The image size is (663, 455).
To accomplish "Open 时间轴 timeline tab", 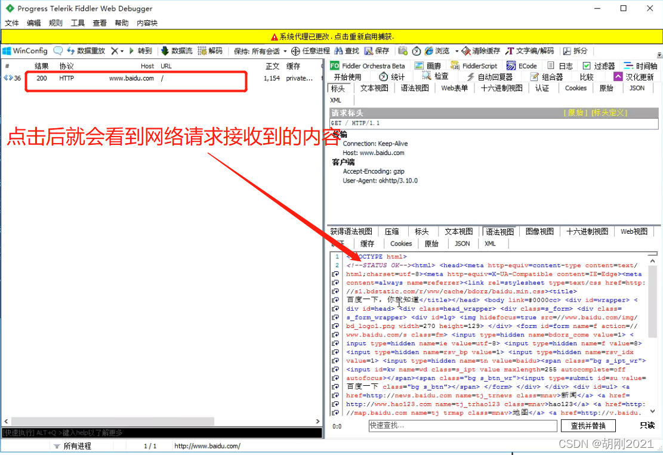I will coord(640,66).
